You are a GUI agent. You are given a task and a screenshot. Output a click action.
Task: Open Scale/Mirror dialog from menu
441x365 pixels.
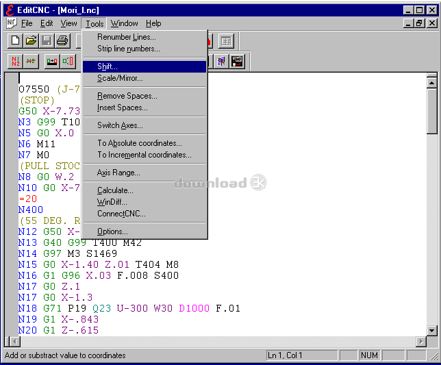click(x=144, y=78)
